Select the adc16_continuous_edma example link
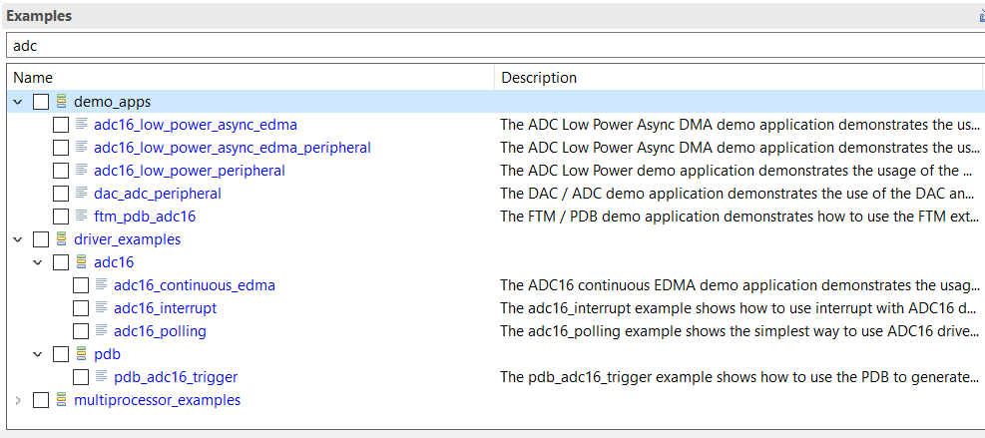This screenshot has height=438, width=985. pyautogui.click(x=194, y=285)
